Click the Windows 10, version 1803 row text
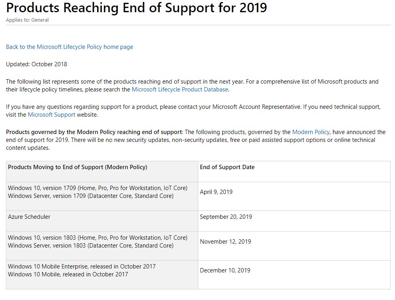Image resolution: width=395 pixels, height=300 pixels. 98,238
